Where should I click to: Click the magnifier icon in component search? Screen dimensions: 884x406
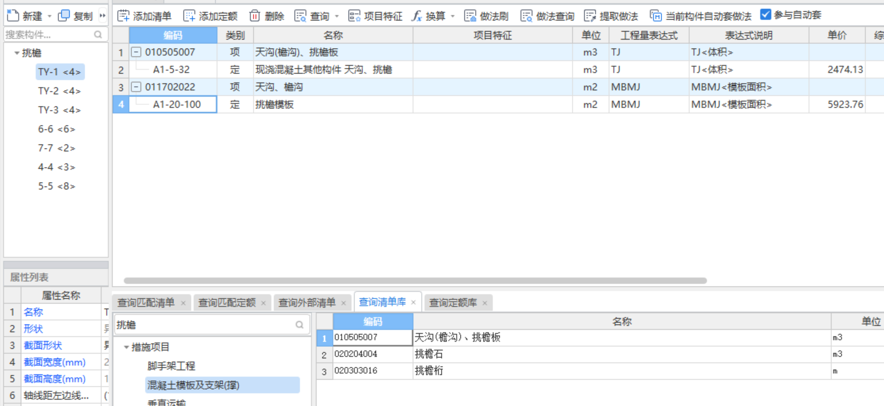point(98,35)
